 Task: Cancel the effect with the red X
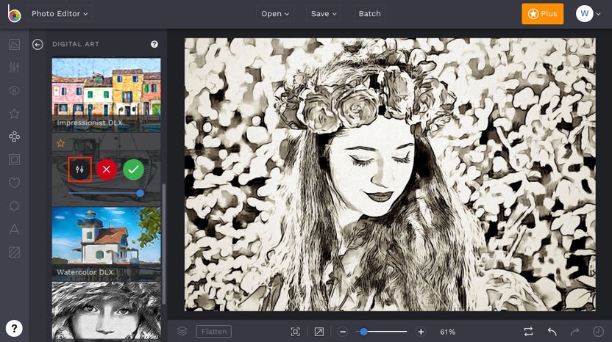click(106, 170)
